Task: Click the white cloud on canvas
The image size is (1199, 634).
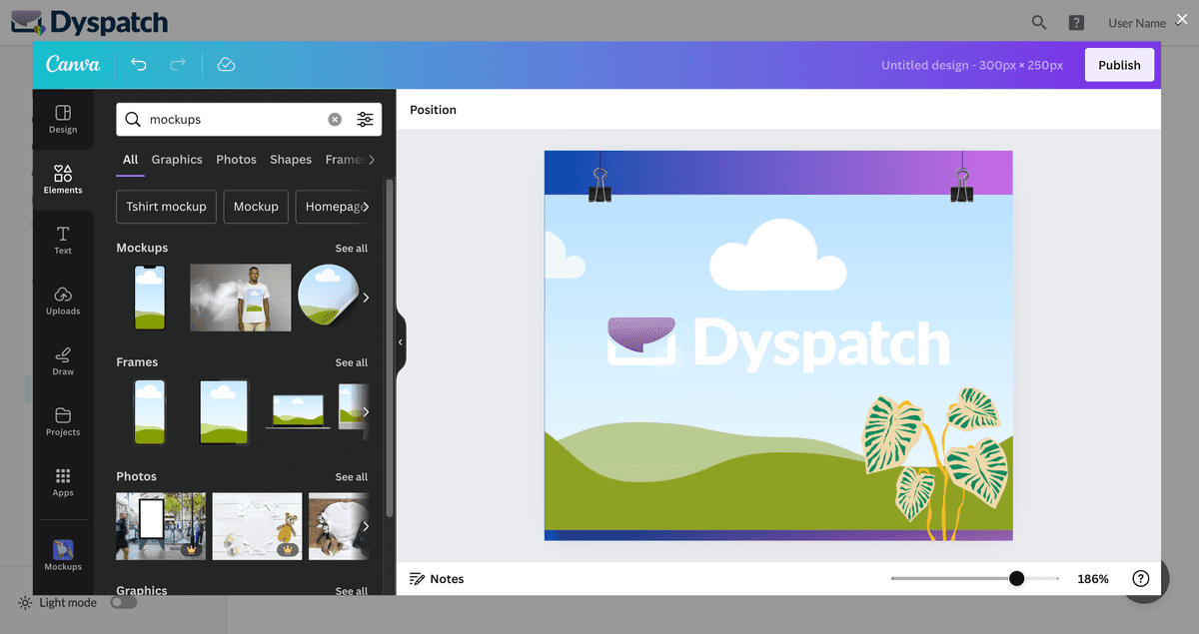Action: coord(777,256)
